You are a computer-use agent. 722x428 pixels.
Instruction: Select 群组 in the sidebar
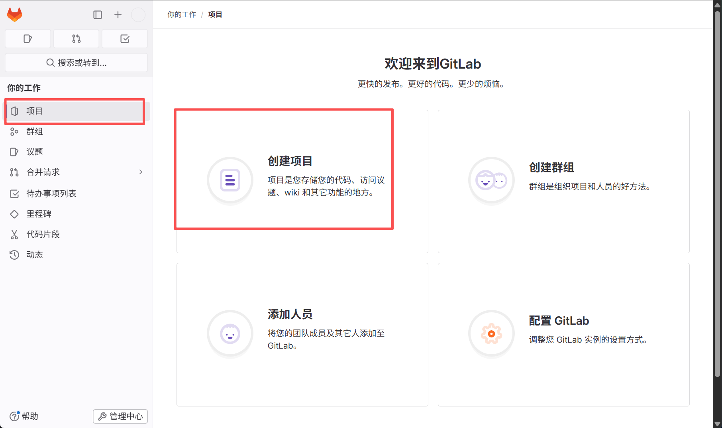click(x=77, y=131)
